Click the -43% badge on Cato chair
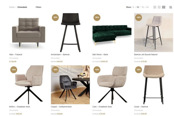This screenshot has width=174, height=116. (x=97, y=70)
